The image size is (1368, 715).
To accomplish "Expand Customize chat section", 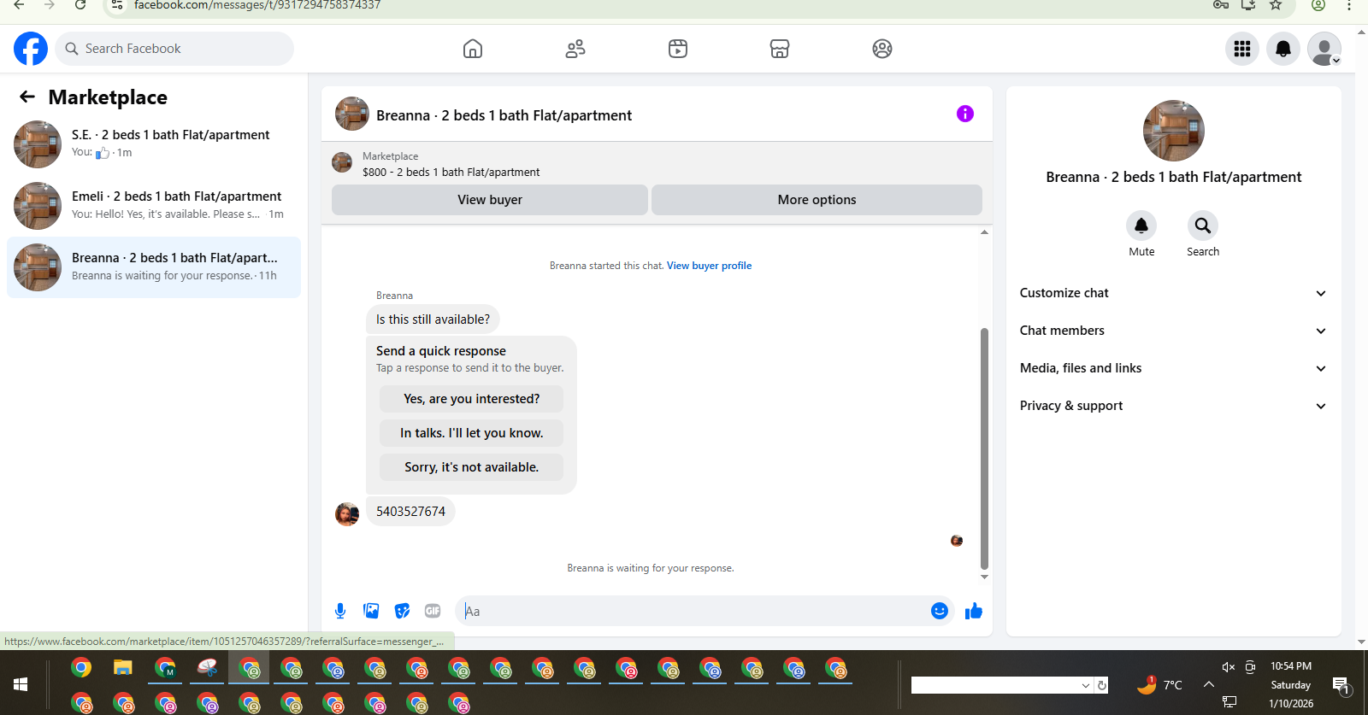I will pos(1173,293).
